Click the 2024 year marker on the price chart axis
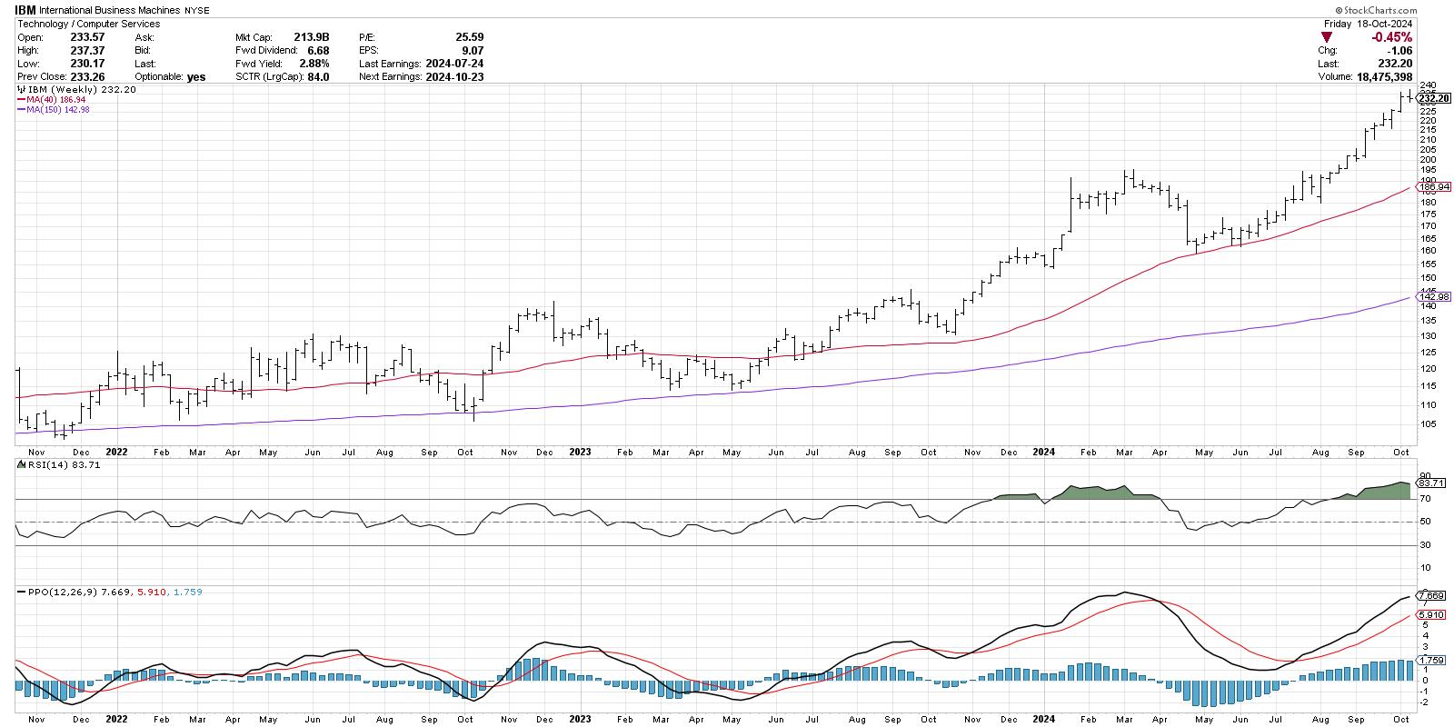1454x727 pixels. coord(1042,451)
